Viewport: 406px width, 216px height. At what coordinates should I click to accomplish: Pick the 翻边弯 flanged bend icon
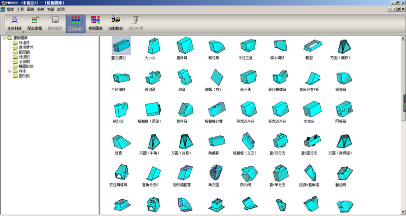tap(345, 173)
